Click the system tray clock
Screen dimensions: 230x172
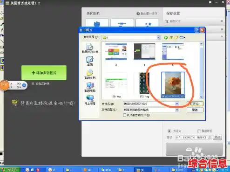[225, 170]
